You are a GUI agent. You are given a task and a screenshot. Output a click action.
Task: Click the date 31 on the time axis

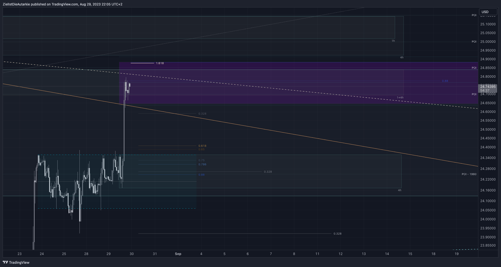pyautogui.click(x=155, y=254)
